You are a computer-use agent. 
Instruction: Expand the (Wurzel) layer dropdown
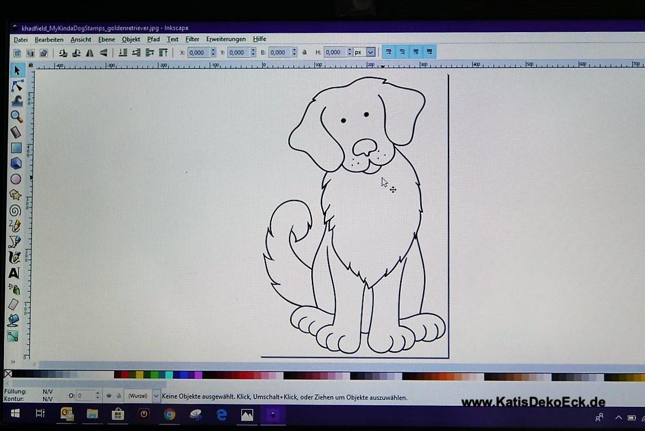click(156, 396)
